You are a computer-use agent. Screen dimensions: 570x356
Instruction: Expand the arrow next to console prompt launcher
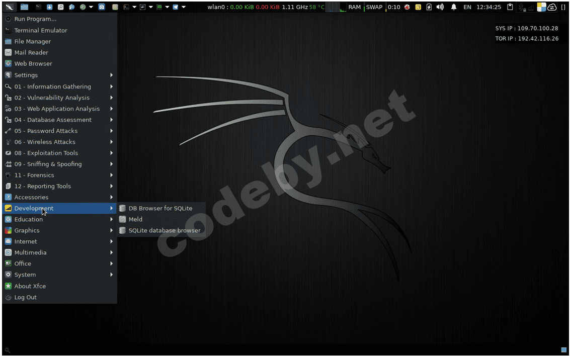[x=134, y=7]
